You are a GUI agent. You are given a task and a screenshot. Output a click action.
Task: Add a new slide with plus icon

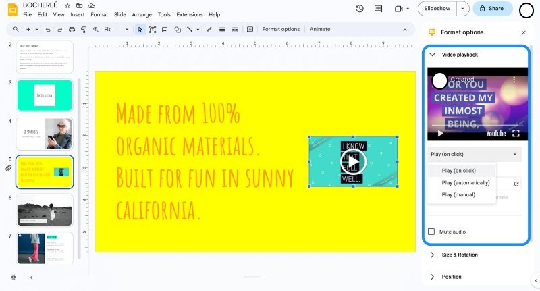[x=28, y=30]
